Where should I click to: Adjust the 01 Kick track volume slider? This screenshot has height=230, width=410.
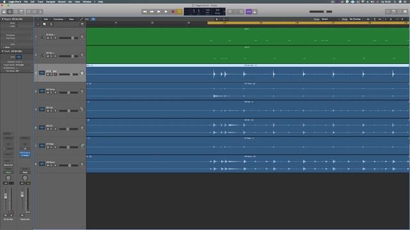[69, 38]
